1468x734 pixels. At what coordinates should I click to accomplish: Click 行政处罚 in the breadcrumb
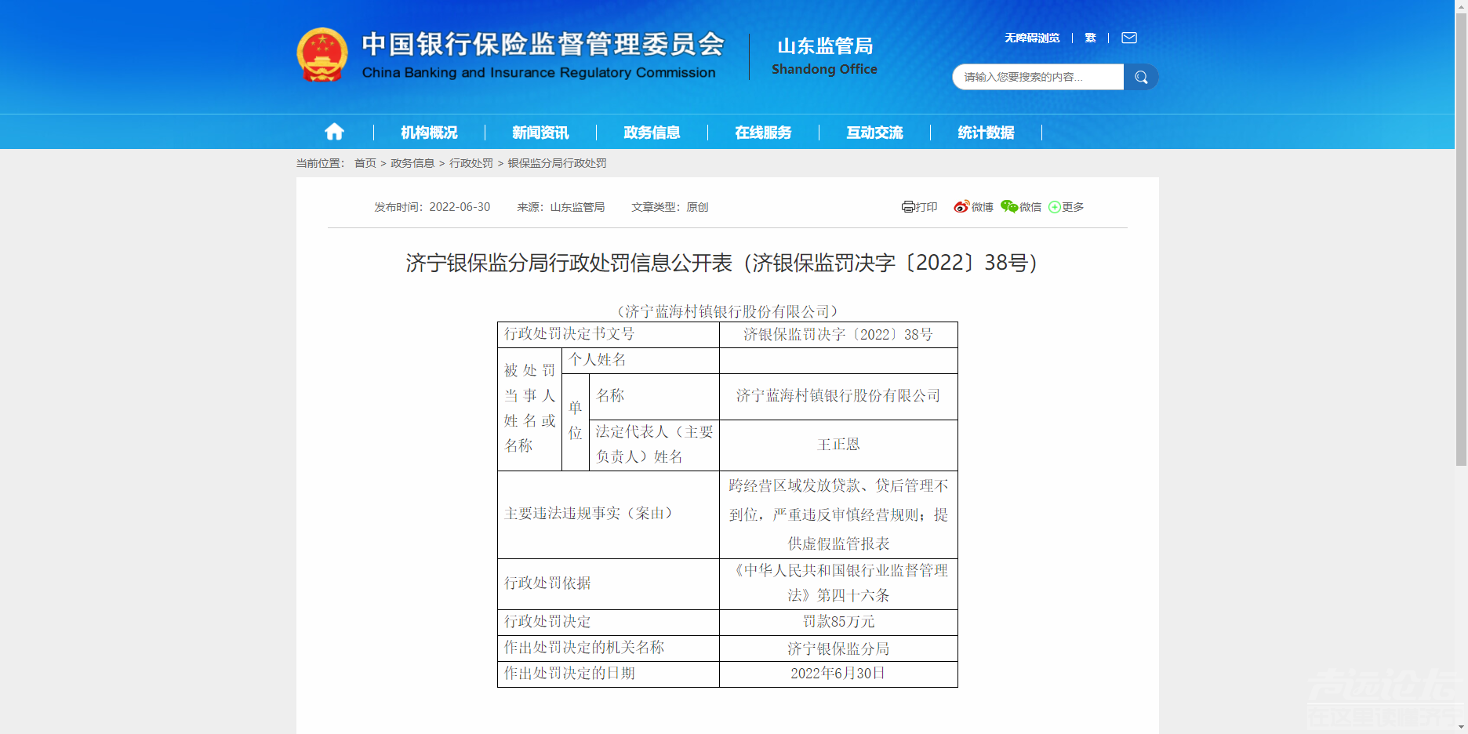tap(471, 163)
